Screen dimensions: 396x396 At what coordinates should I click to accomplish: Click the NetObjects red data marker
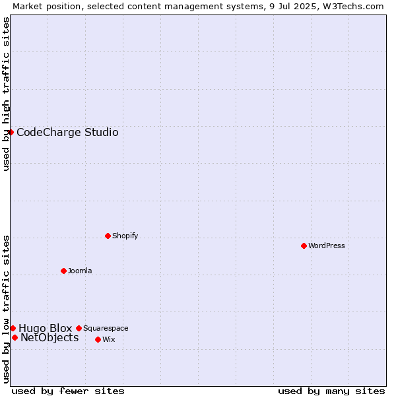[15, 337]
